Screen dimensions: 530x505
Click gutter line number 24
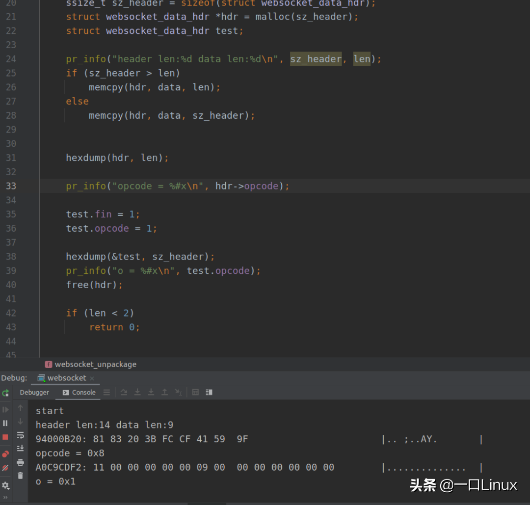11,59
